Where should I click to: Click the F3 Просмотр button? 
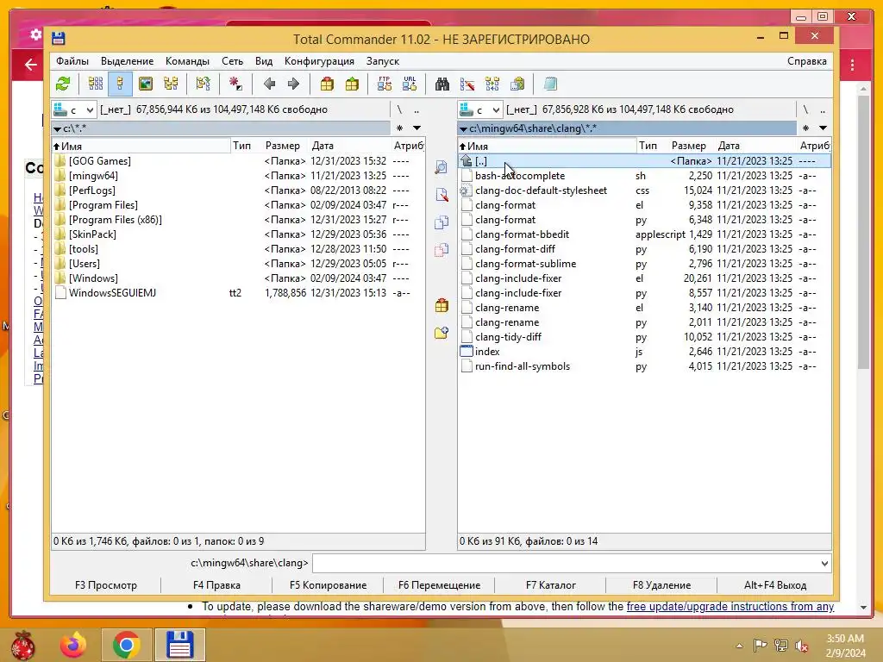point(106,585)
